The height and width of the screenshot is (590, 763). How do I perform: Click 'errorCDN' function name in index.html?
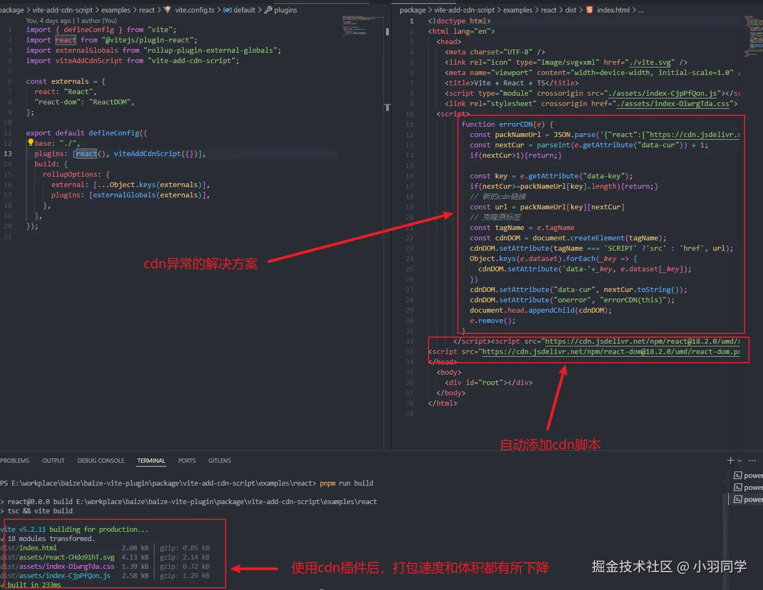[x=516, y=124]
